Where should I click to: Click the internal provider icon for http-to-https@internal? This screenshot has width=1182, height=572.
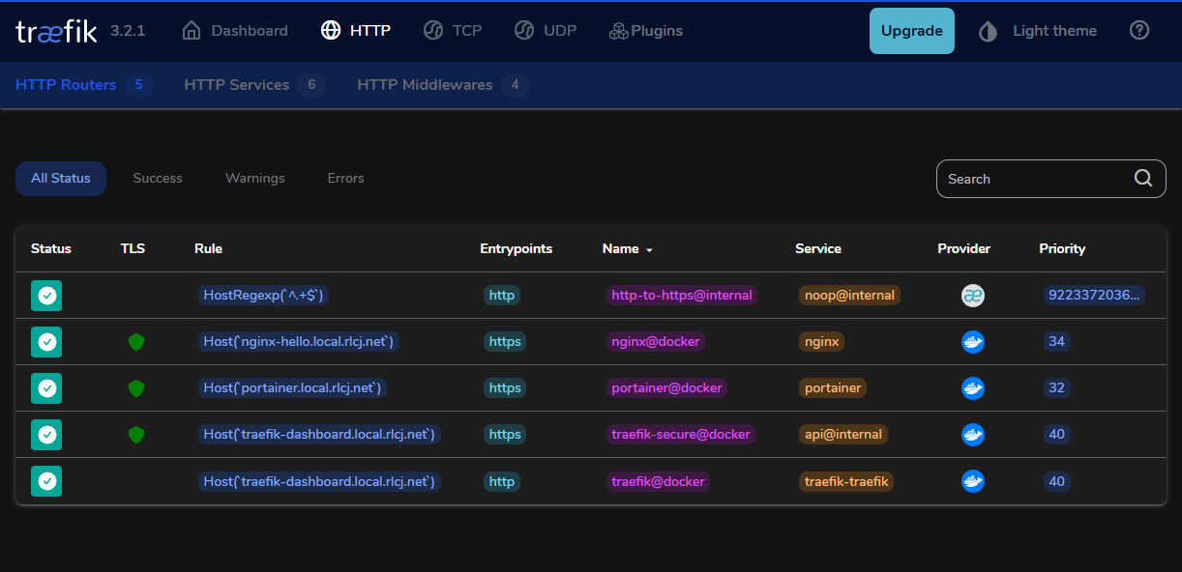pos(972,295)
